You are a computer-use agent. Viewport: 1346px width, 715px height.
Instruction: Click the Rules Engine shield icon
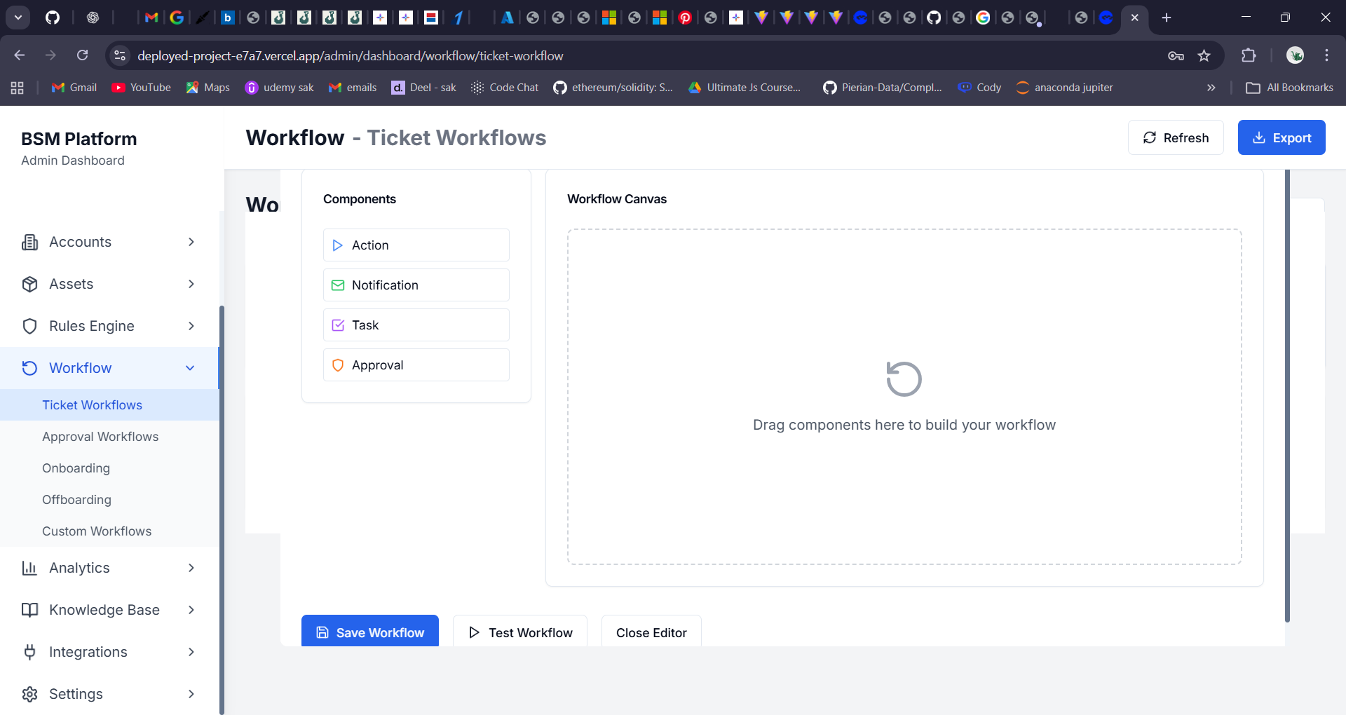point(29,326)
